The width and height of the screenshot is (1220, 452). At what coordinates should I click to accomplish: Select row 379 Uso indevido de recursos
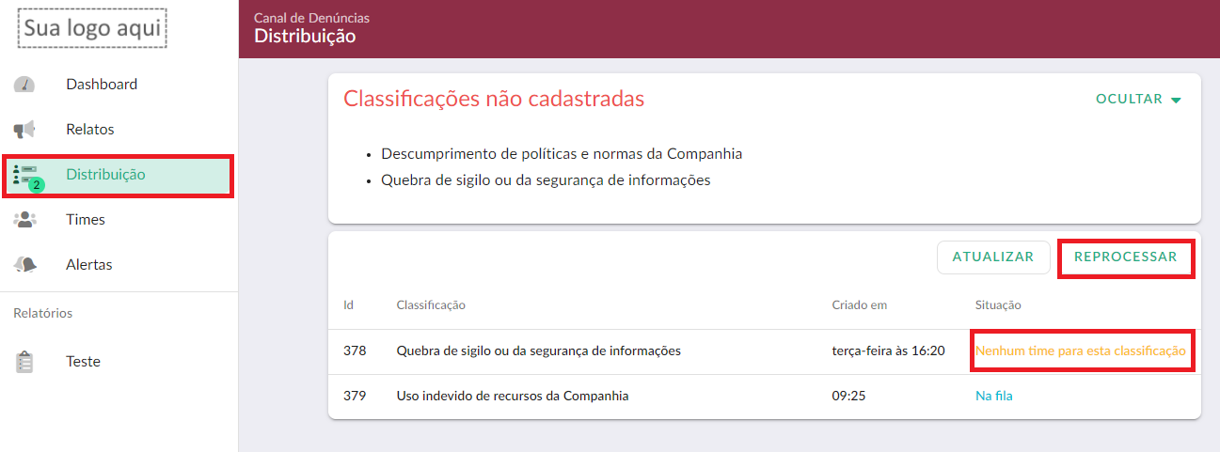pos(764,397)
